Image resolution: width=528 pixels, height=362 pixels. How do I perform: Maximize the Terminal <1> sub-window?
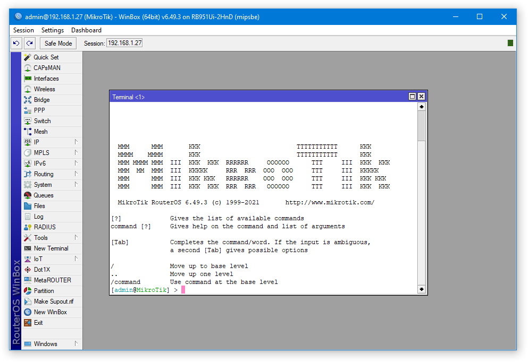pos(412,97)
